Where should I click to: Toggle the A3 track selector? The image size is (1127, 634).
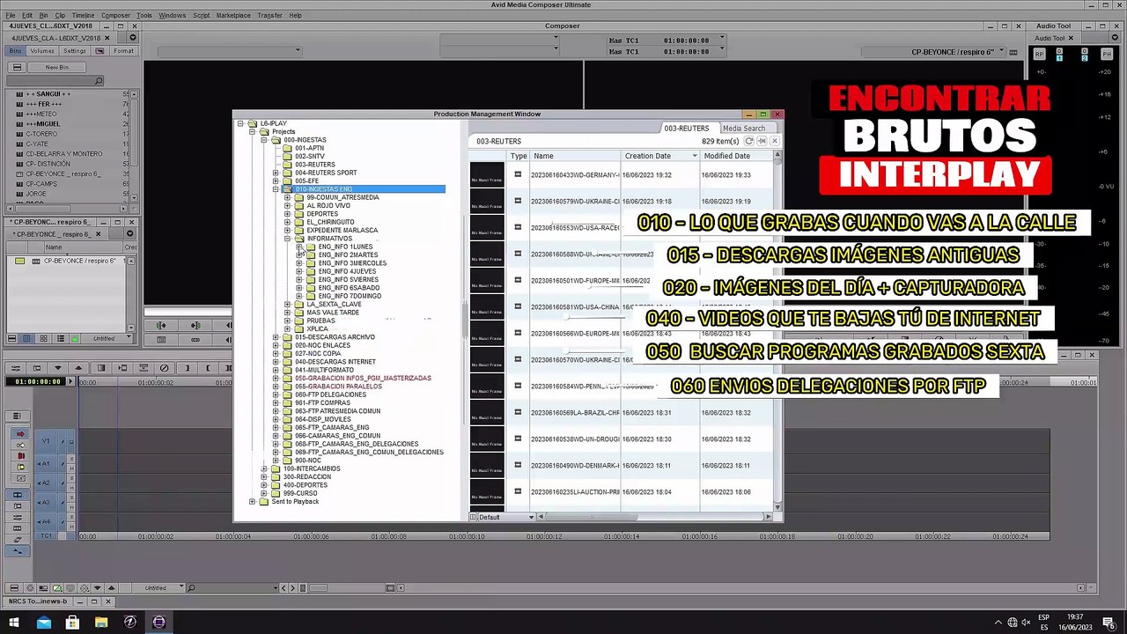(x=46, y=503)
